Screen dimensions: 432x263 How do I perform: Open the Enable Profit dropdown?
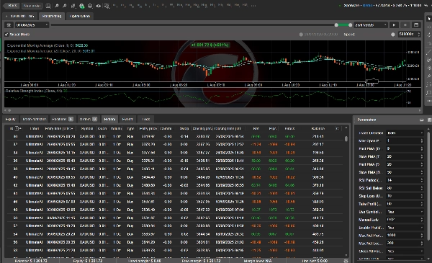pyautogui.click(x=405, y=228)
